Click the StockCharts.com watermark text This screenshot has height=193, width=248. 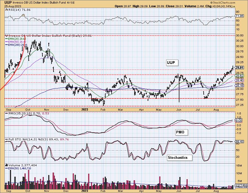tap(223, 3)
